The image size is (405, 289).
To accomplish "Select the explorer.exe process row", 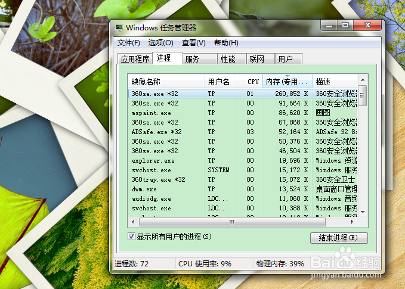I will coord(243,160).
